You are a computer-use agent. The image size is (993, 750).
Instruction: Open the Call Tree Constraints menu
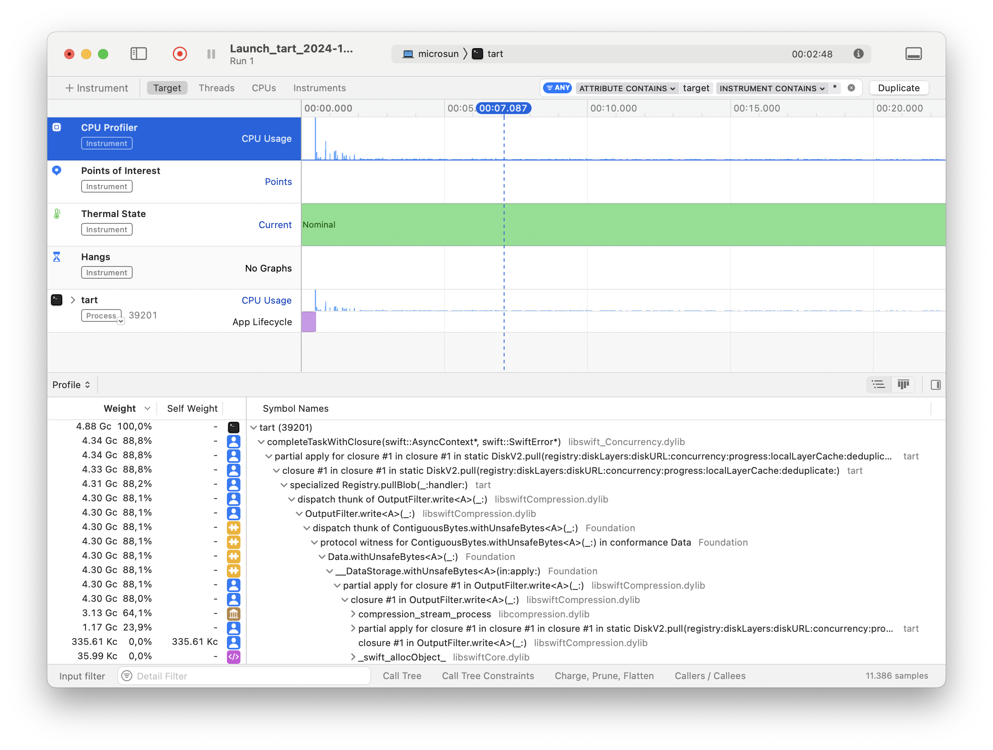click(x=488, y=676)
